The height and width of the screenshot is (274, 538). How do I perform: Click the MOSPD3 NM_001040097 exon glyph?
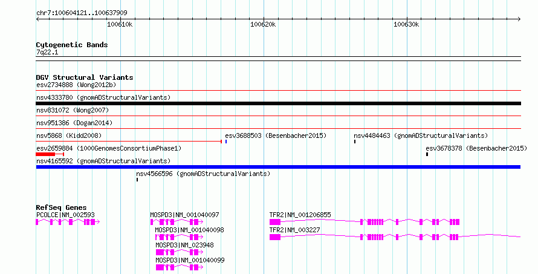[x=177, y=222]
